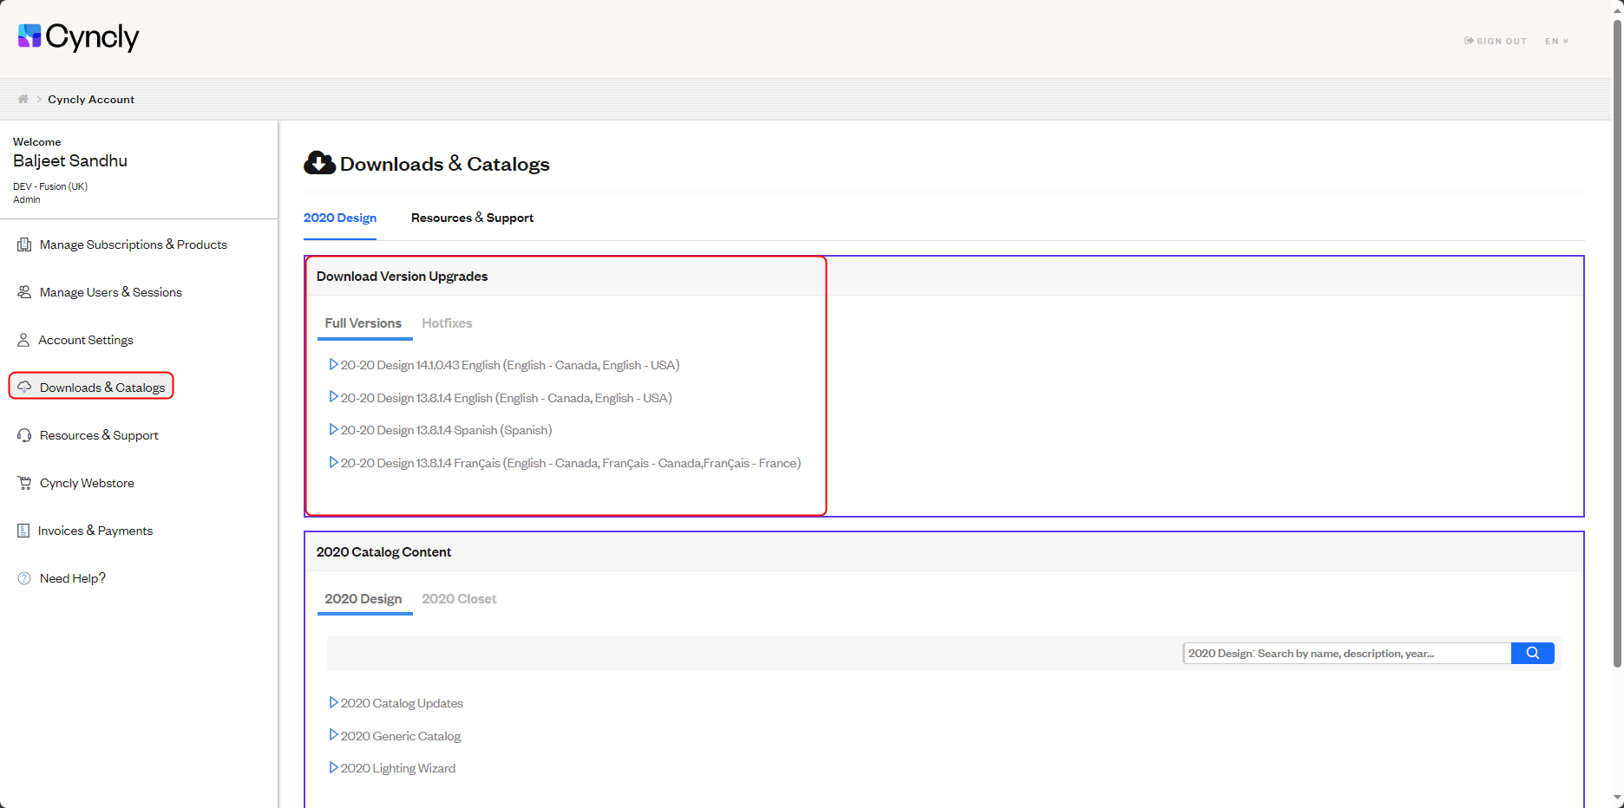Click the Invoices & Payments icon
This screenshot has width=1624, height=808.
(x=23, y=531)
